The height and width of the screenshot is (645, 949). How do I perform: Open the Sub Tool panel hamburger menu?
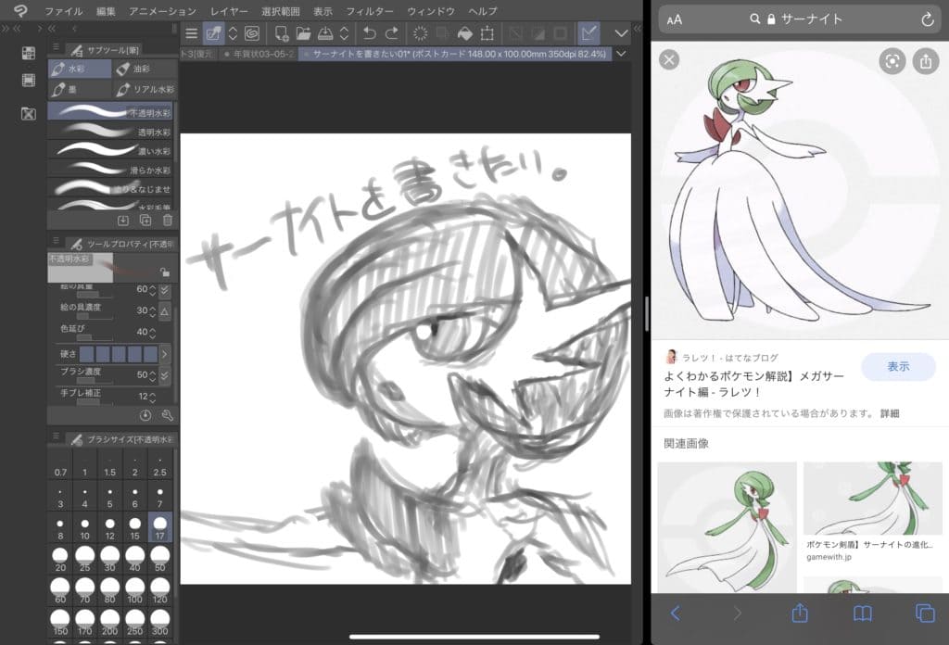coord(56,48)
